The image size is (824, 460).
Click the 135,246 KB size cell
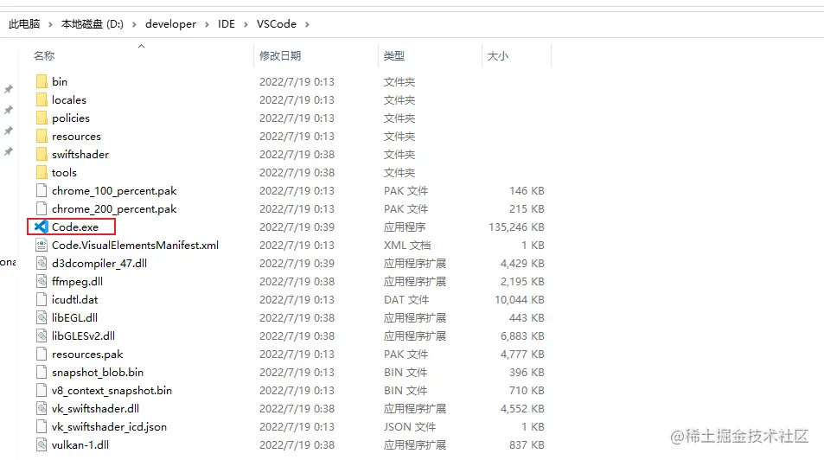[516, 227]
